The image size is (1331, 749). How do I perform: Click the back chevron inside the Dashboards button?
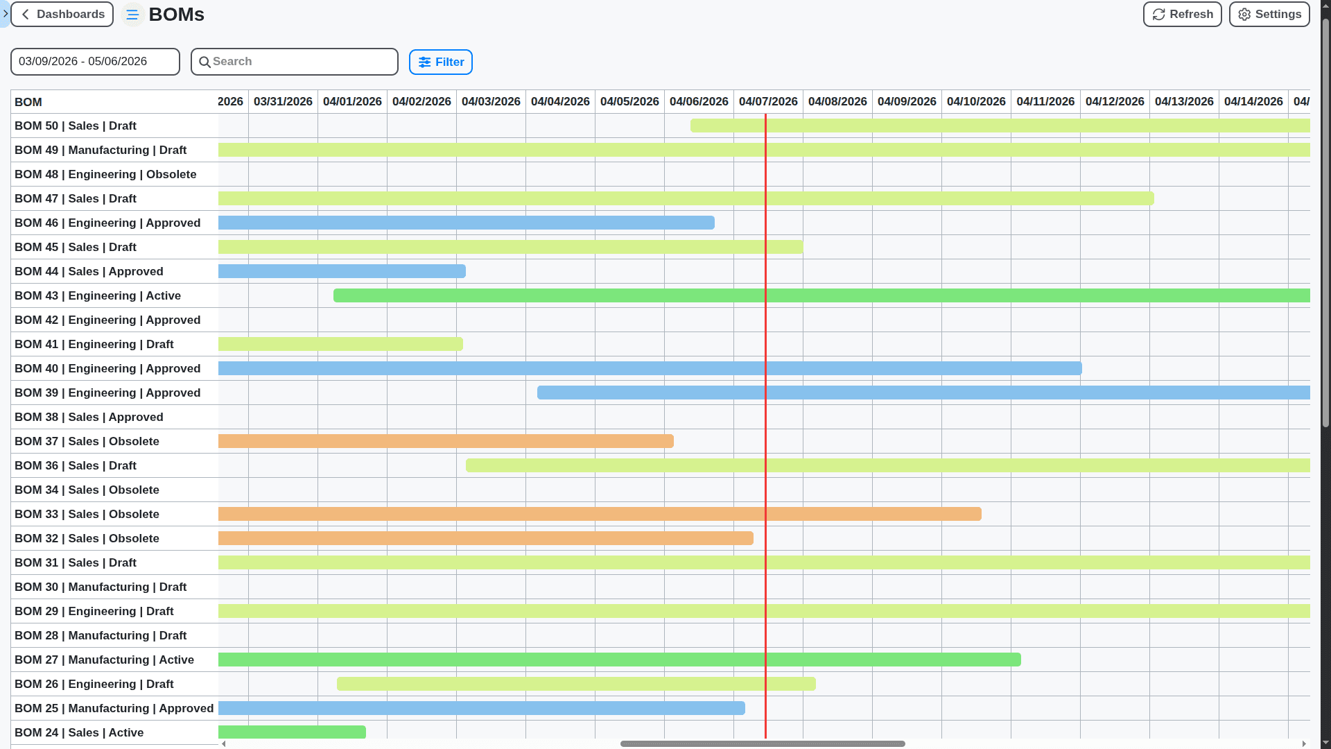coord(26,14)
